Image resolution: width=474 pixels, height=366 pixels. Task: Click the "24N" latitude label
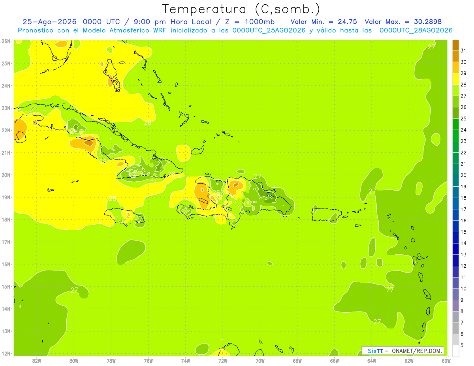pos(6,86)
